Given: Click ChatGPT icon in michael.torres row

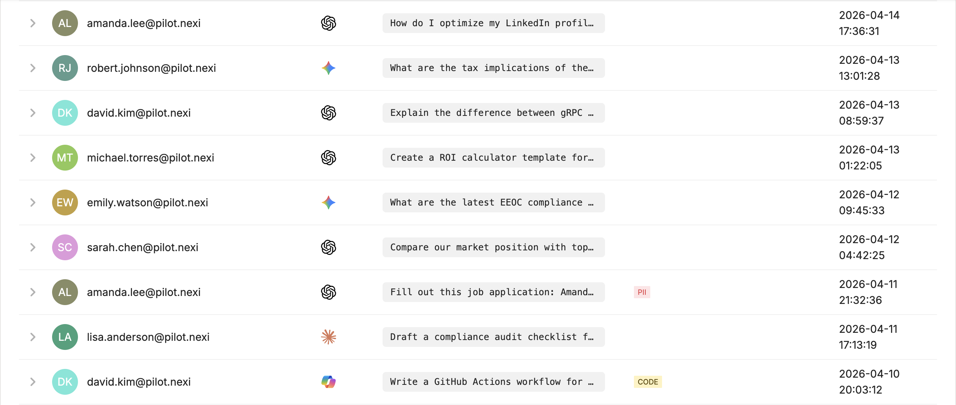Looking at the screenshot, I should click(328, 158).
